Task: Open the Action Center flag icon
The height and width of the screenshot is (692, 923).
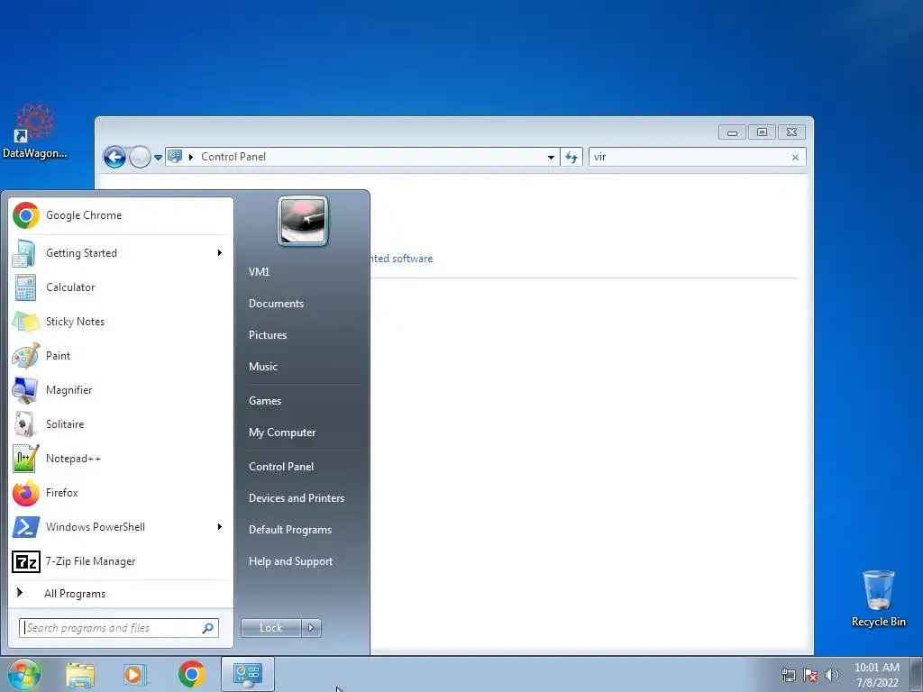Action: click(x=810, y=675)
